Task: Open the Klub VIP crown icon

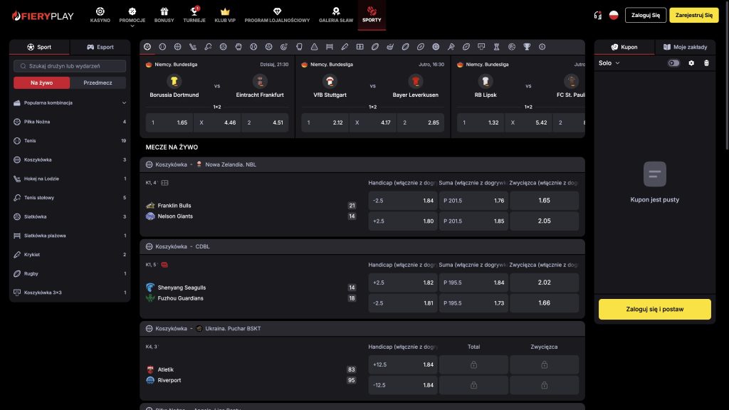Action: click(225, 11)
